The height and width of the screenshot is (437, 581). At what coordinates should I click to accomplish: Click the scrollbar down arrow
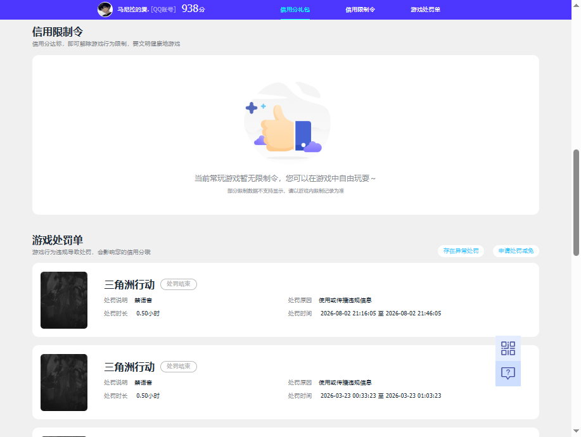pos(576,431)
